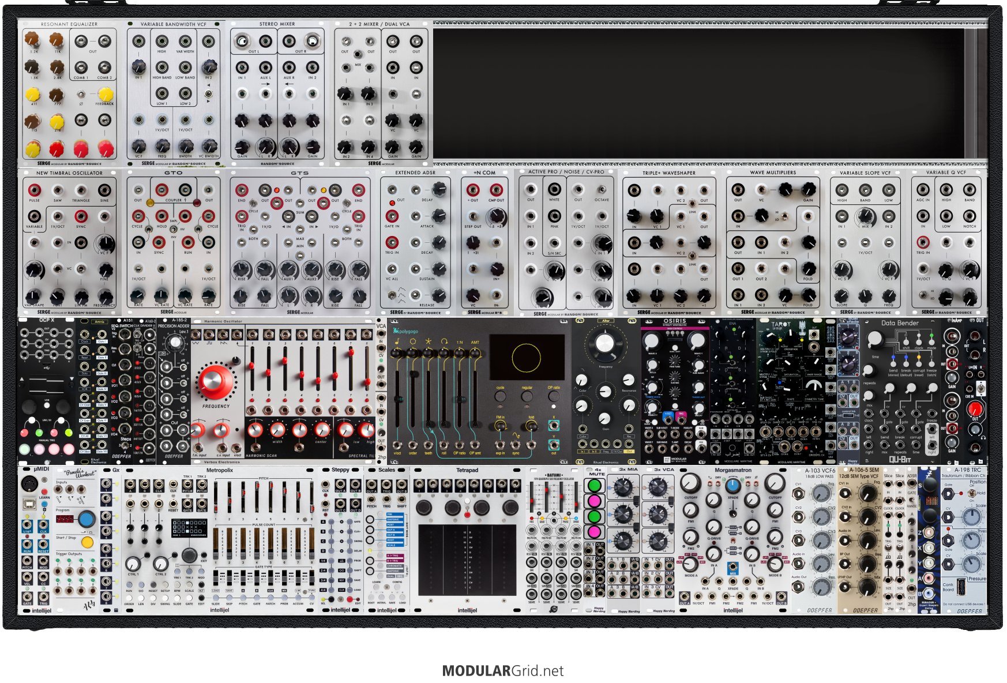This screenshot has width=1007, height=683.
Task: Click the USB socket on A-198 TRC
Action: coord(961,587)
